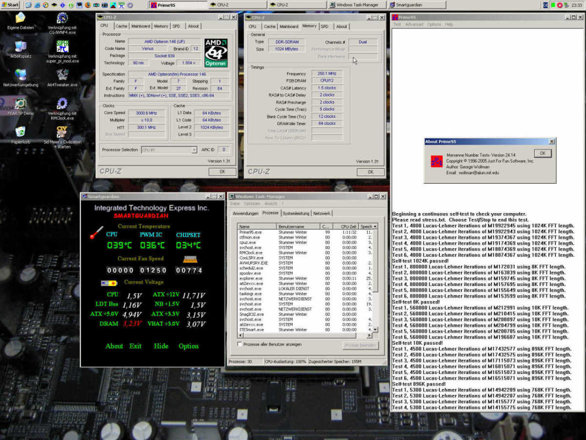The image size is (586, 440).
Task: Click the 23:33 system tray clock
Action: click(577, 5)
